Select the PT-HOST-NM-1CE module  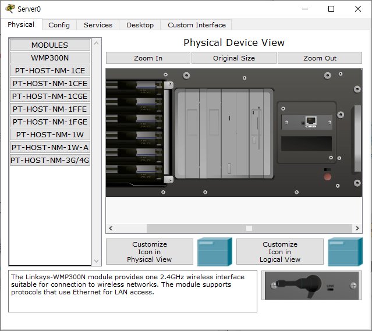(x=50, y=70)
